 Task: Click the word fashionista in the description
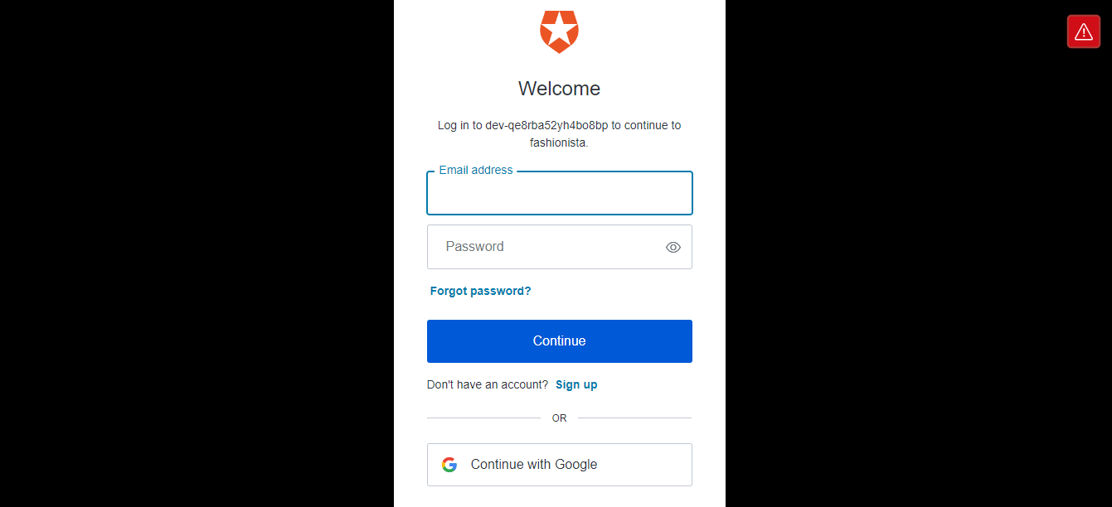tap(558, 142)
